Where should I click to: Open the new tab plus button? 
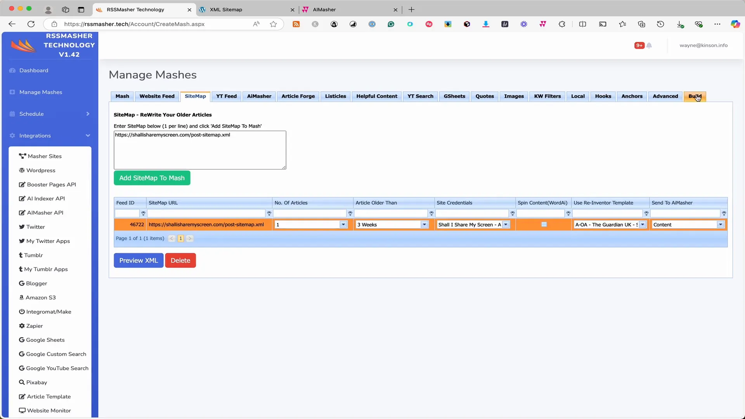click(x=411, y=9)
